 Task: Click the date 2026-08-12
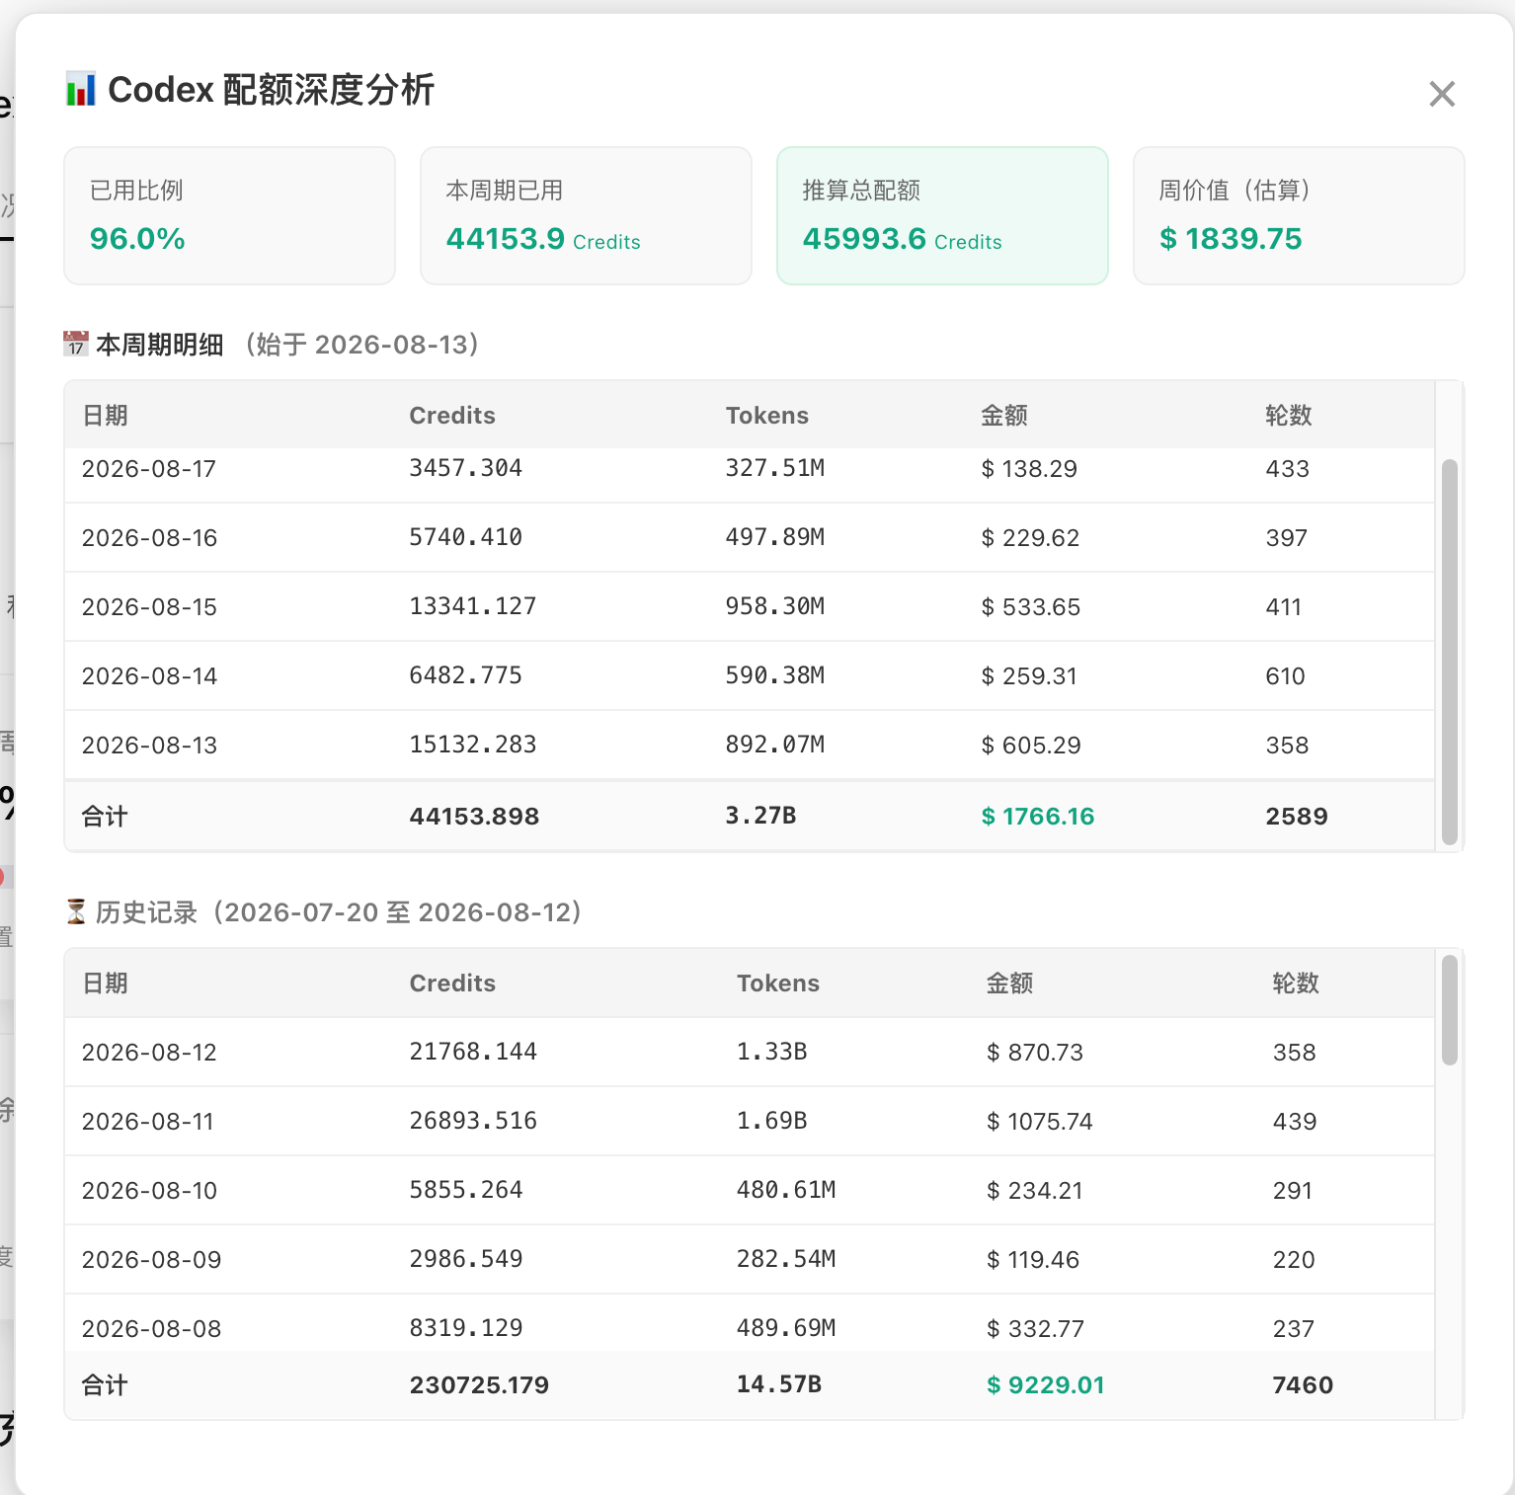pos(149,1053)
